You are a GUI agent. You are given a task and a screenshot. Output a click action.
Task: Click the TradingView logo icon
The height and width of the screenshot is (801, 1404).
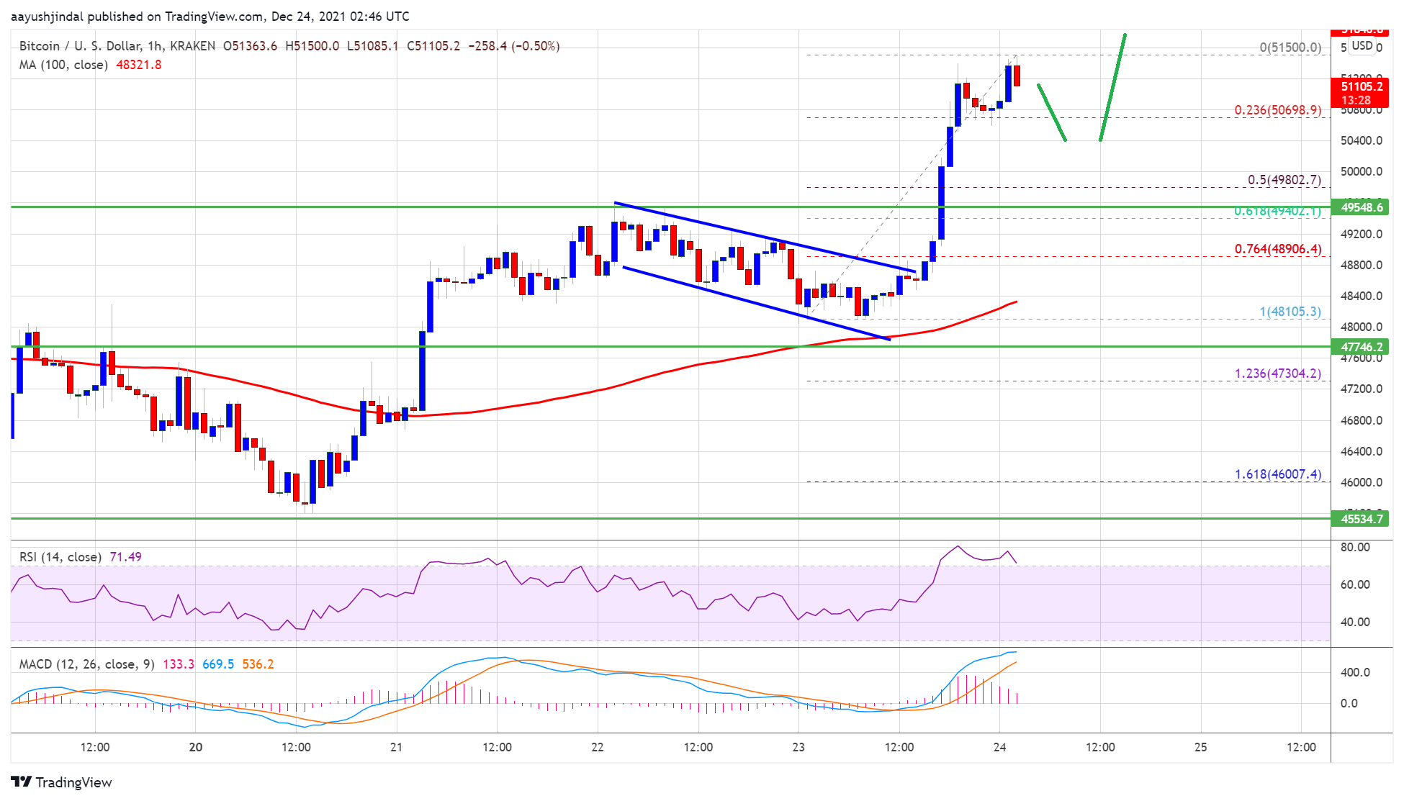22,782
